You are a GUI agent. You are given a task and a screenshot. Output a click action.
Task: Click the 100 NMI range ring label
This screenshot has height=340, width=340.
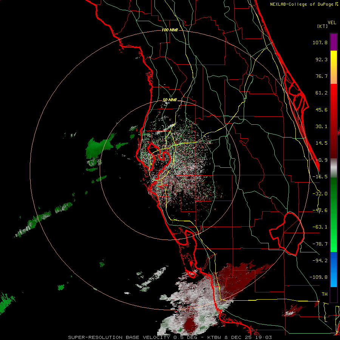click(x=170, y=30)
